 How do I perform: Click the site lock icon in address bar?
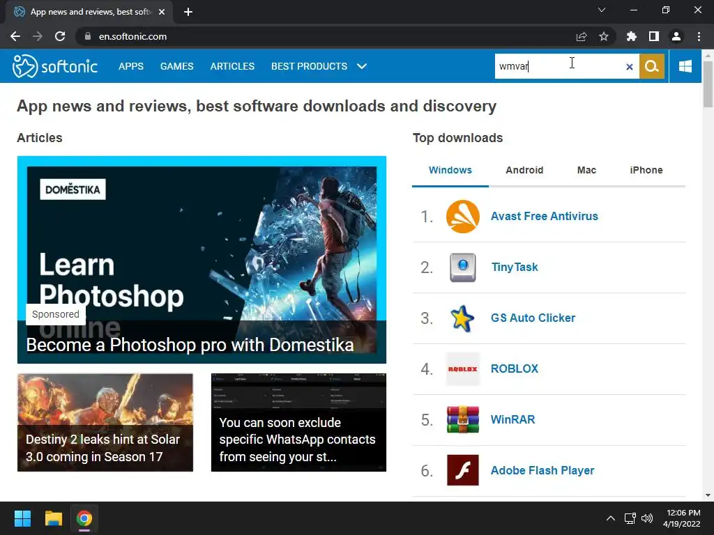(88, 36)
